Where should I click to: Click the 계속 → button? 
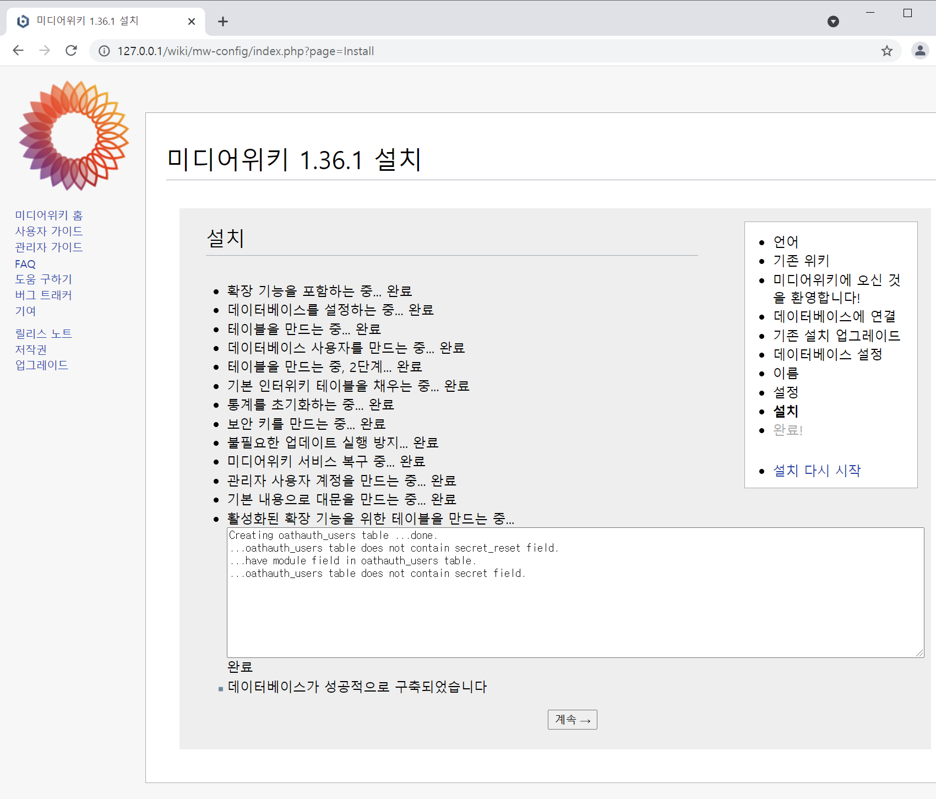tap(573, 720)
